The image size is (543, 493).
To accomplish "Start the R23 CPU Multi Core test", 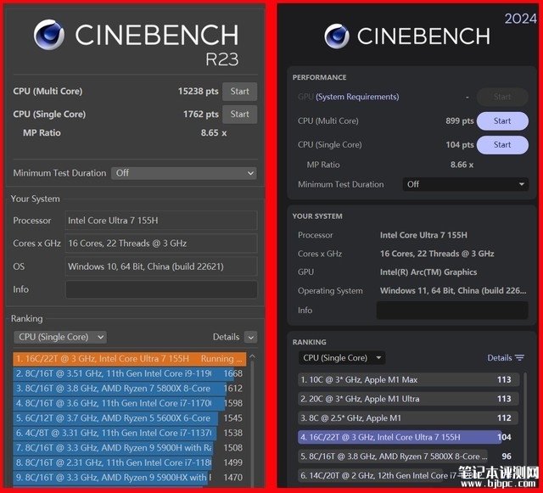I will pos(239,92).
